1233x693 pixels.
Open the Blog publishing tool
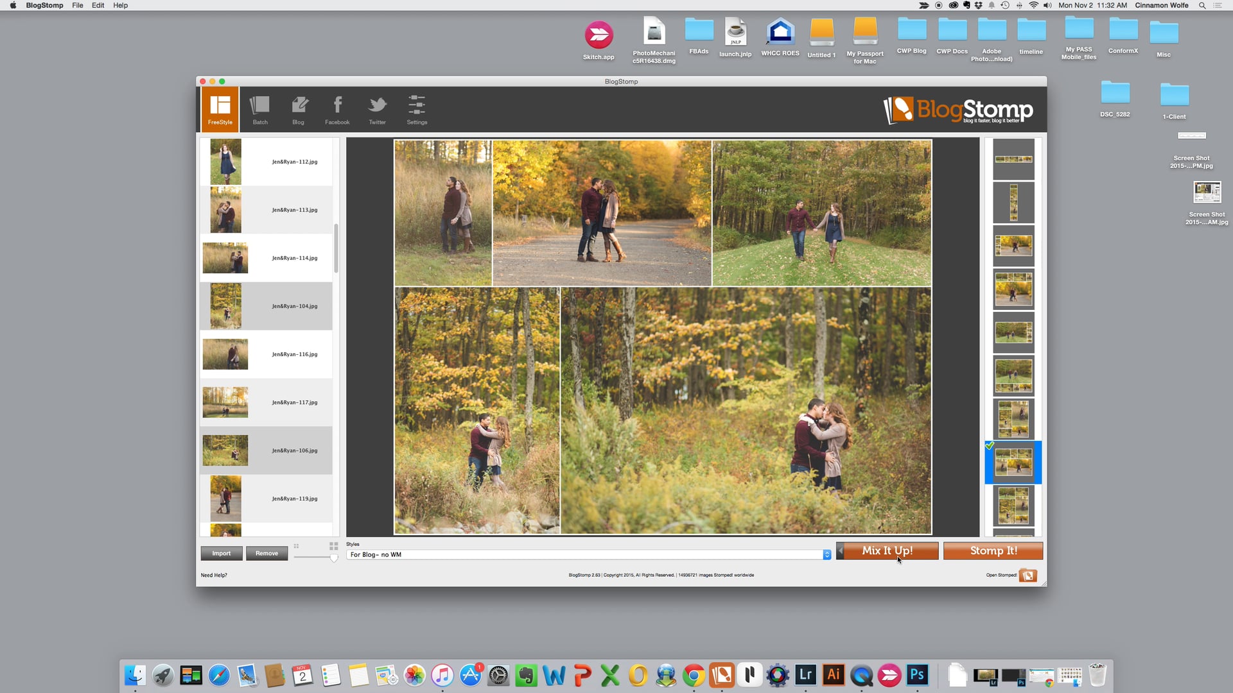click(298, 108)
